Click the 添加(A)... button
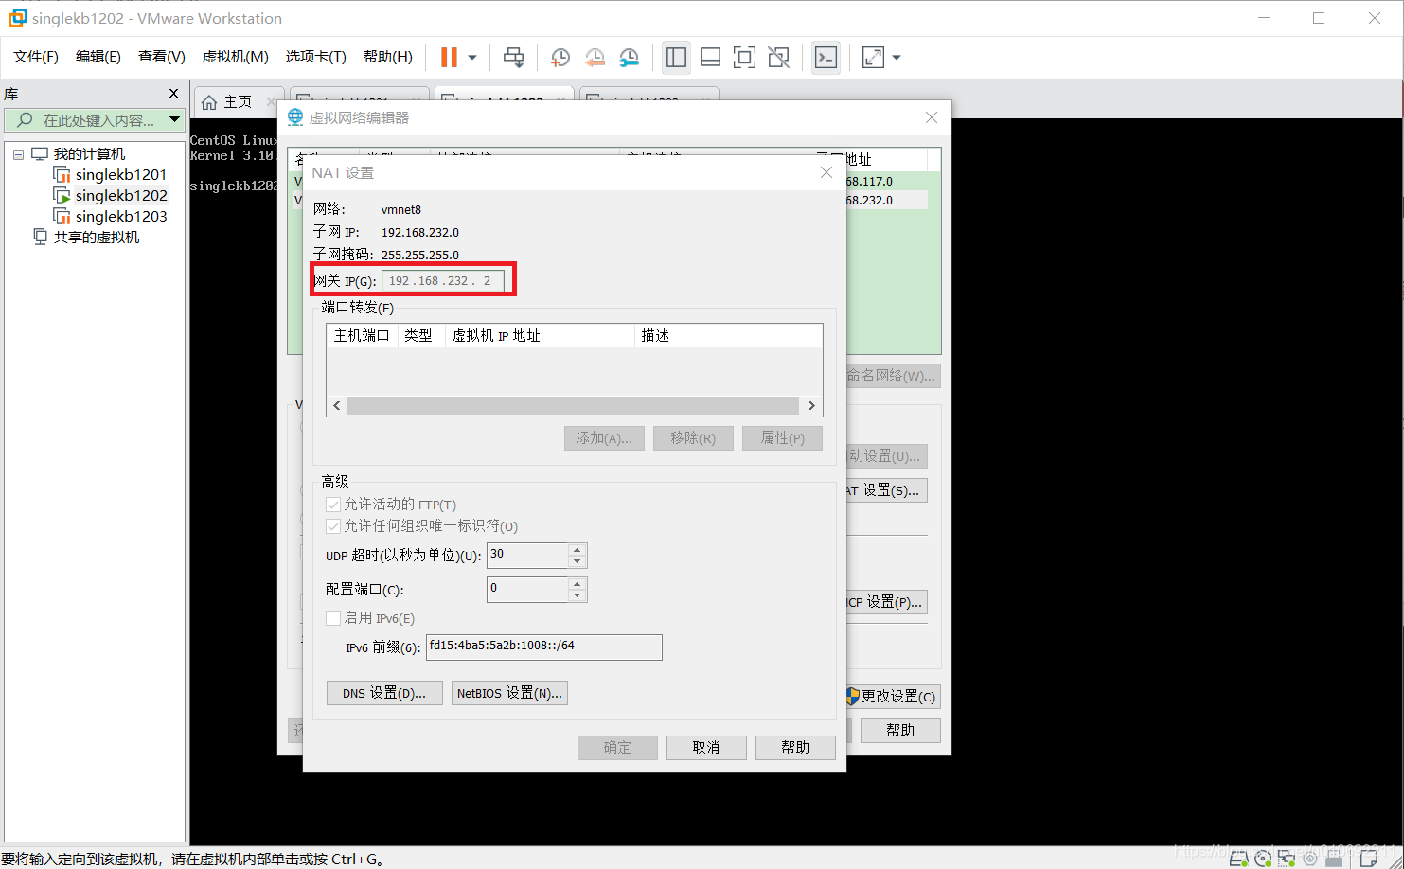Image resolution: width=1404 pixels, height=869 pixels. point(604,438)
